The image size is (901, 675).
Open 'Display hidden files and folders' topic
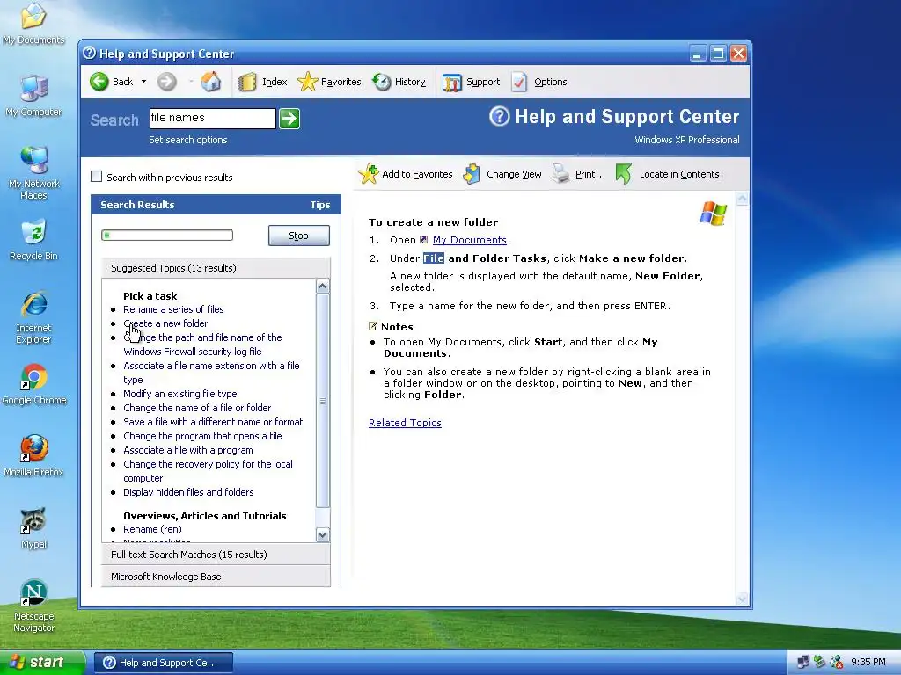[x=188, y=492]
